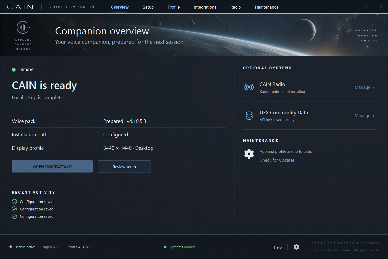
Task: Click the Voice pack row label
Action: point(24,121)
